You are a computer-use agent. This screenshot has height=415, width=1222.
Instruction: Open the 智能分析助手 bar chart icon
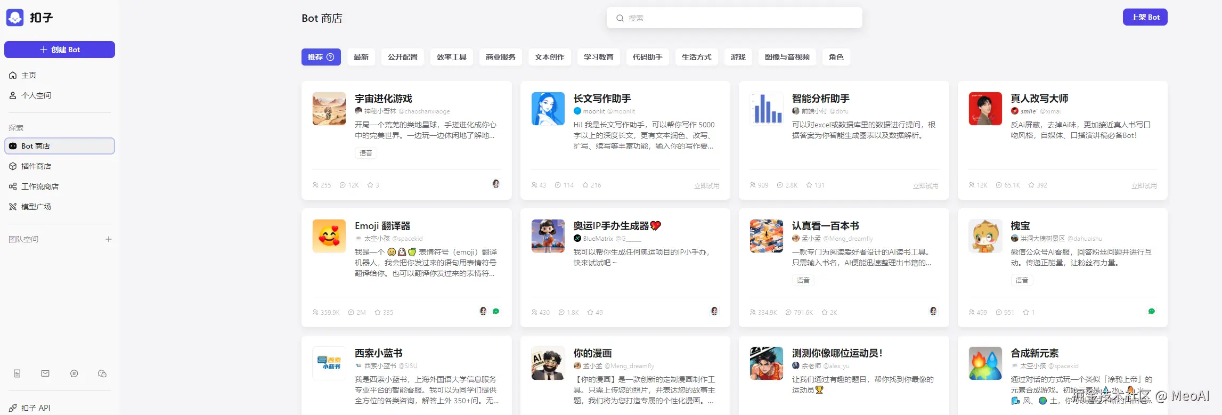pyautogui.click(x=767, y=109)
